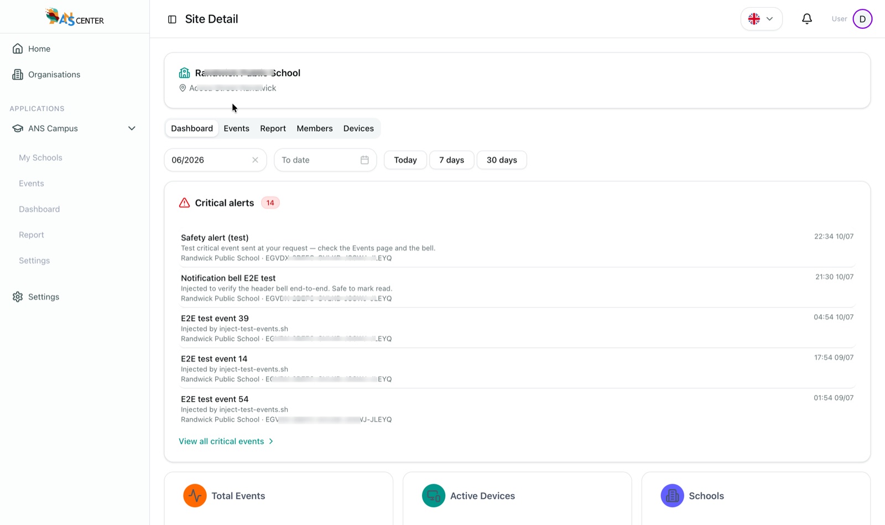Click the Settings gear icon in sidebar

point(18,297)
